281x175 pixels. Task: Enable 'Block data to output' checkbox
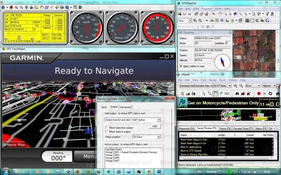click(106, 131)
